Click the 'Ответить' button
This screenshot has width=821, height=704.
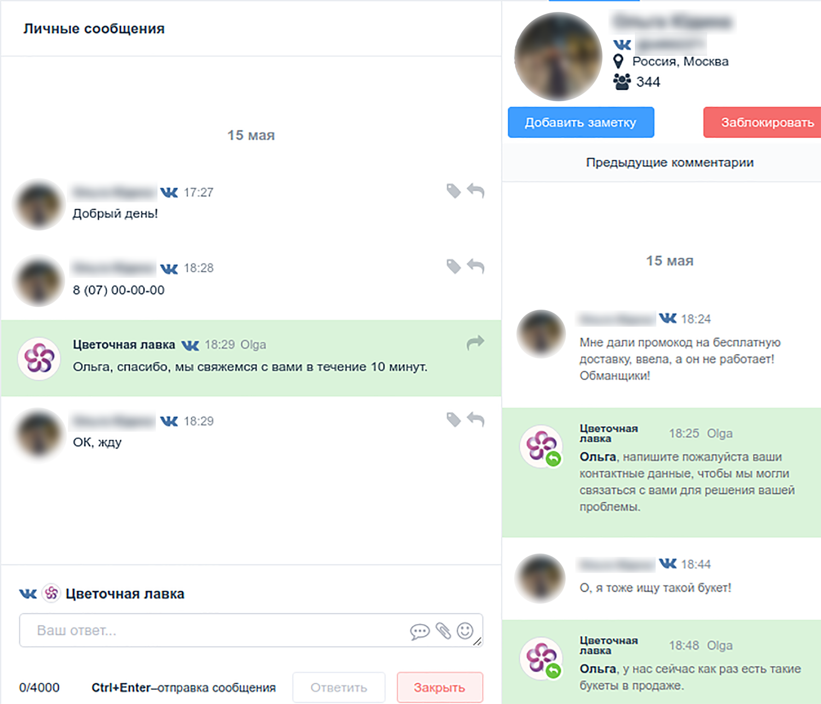pyautogui.click(x=339, y=687)
